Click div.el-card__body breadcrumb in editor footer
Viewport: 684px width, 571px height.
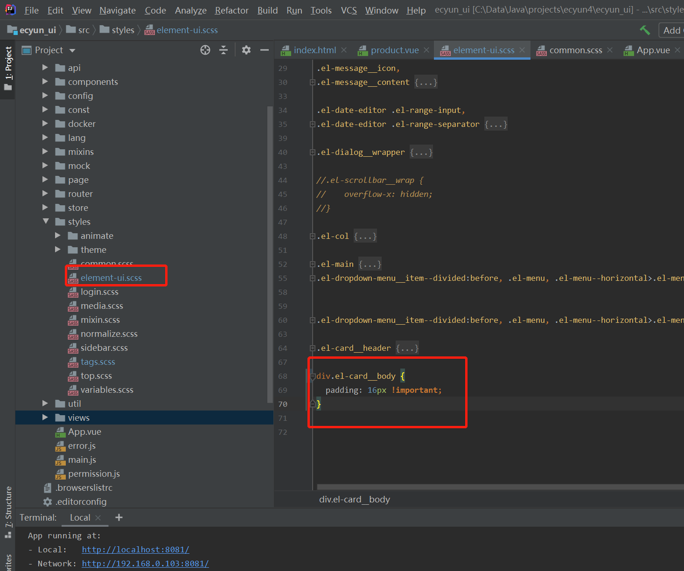pyautogui.click(x=355, y=499)
